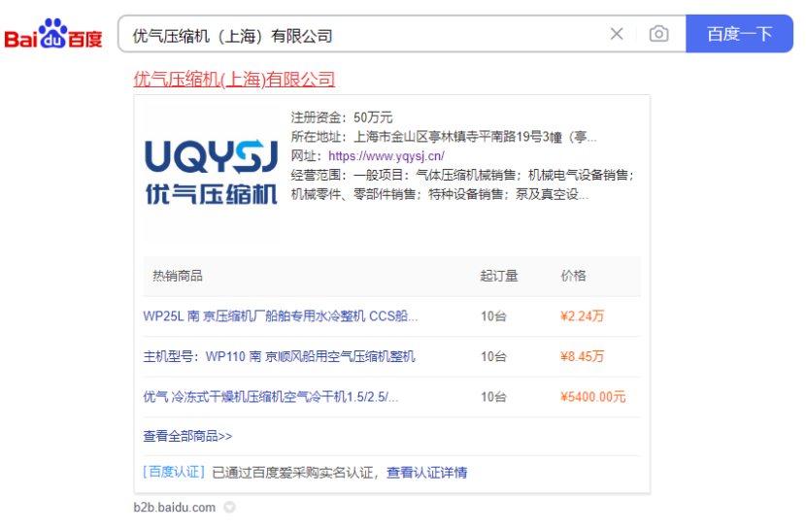
Task: Click 10台 in the WP25L row
Action: 493,315
